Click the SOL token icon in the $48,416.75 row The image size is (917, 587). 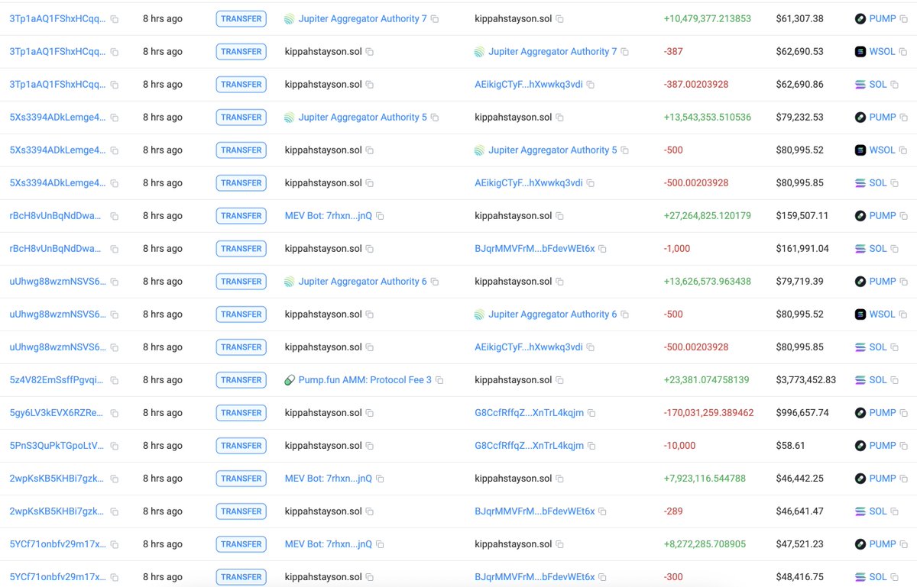[860, 577]
